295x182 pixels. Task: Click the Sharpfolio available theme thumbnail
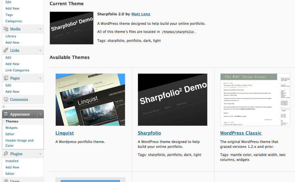coord(173,100)
